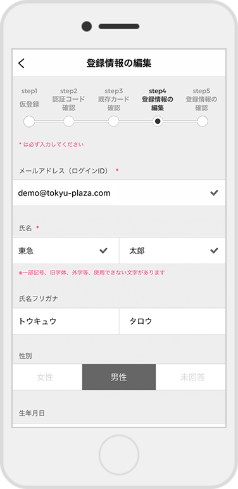Viewport: 238px width, 489px height.
Task: Edit the first name field containing 太郎
Action: point(172,251)
